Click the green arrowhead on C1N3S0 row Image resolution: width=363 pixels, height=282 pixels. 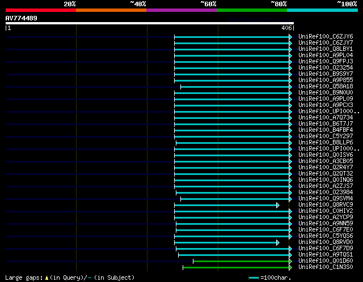(x=290, y=268)
